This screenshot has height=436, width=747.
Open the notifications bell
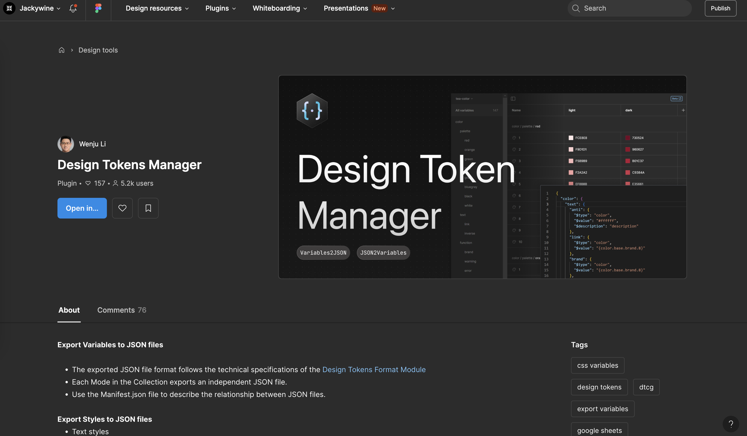[73, 8]
